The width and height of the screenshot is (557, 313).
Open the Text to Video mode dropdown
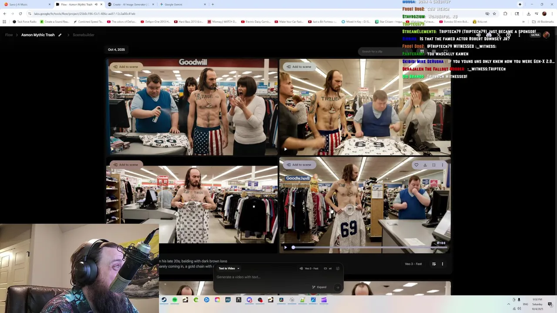coord(229,268)
